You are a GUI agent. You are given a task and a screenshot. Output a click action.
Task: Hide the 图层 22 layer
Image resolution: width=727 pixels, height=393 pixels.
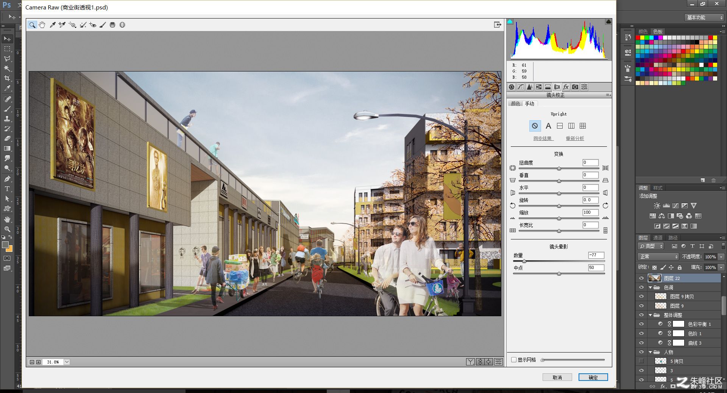coord(641,278)
